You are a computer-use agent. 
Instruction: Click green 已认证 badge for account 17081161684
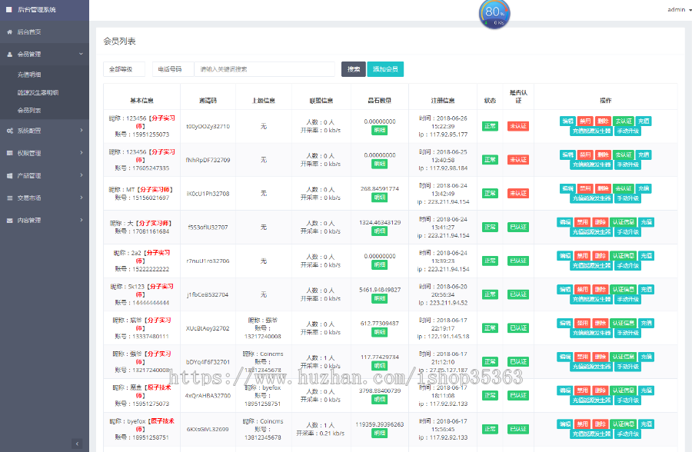518,228
